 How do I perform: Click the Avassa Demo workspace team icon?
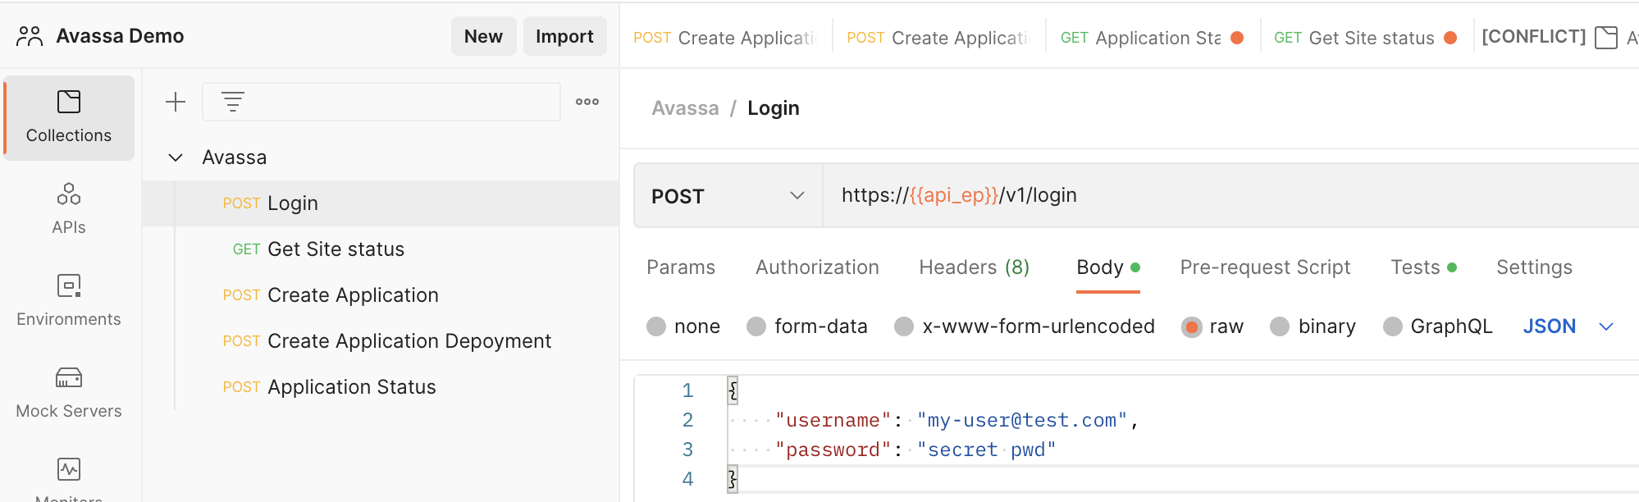point(30,36)
